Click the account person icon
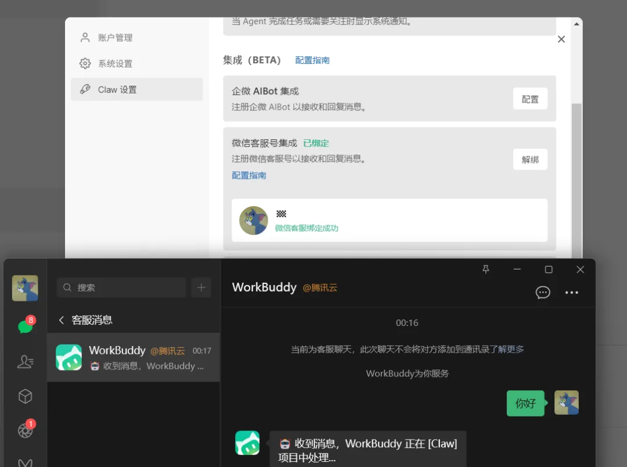The image size is (627, 467). coord(85,38)
